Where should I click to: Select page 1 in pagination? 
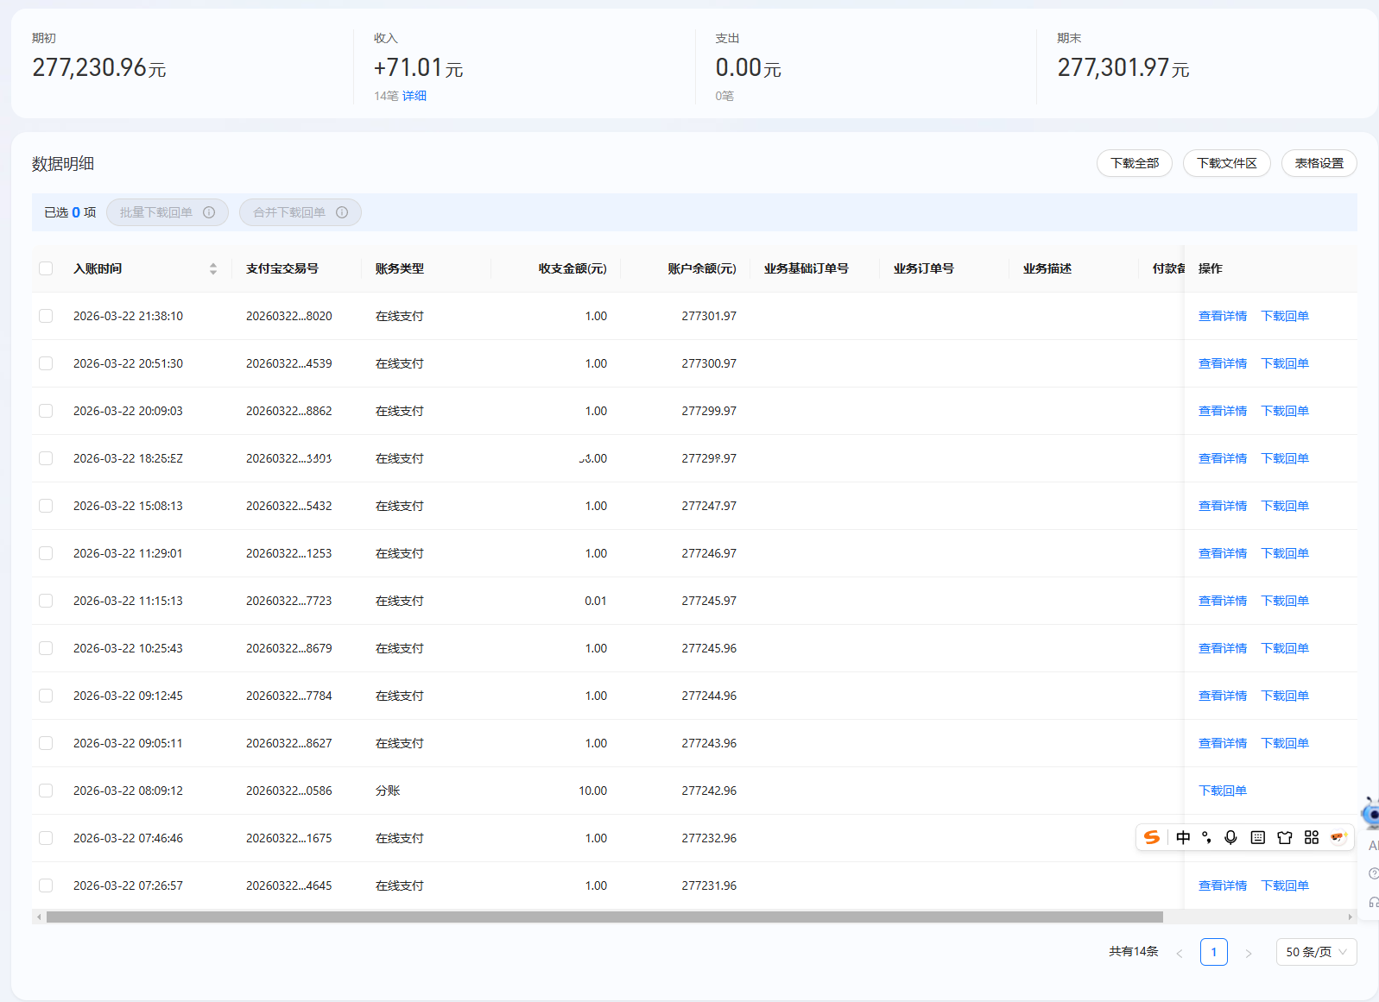tap(1213, 952)
